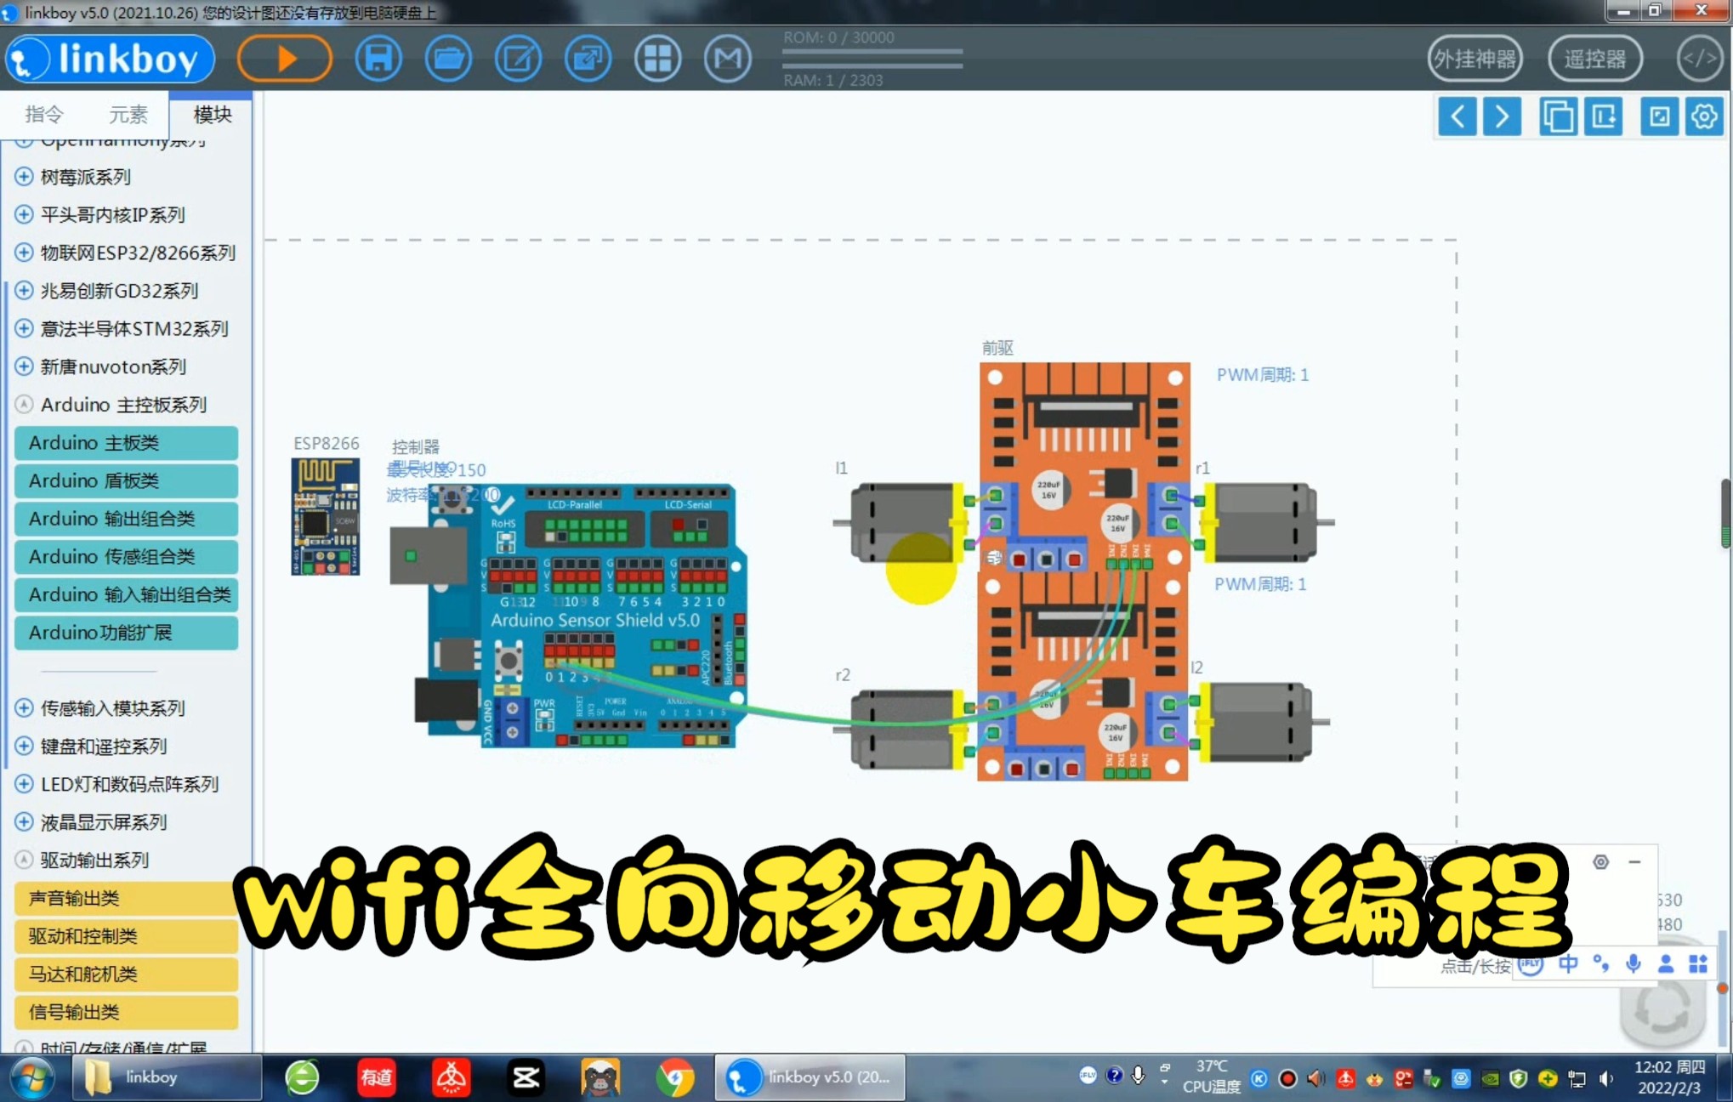Show code view with the </> icon

1700,59
